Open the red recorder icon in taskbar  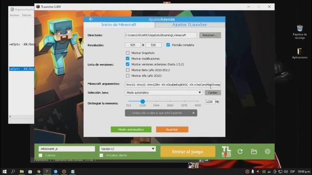click(64, 172)
